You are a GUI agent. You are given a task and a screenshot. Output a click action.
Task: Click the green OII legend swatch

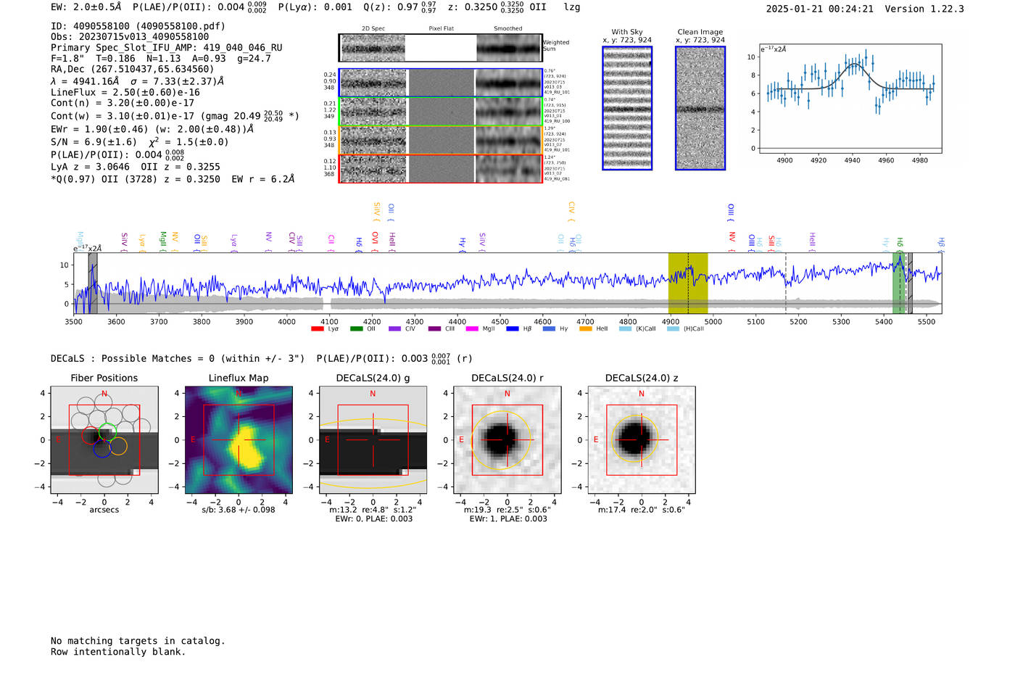tap(356, 328)
